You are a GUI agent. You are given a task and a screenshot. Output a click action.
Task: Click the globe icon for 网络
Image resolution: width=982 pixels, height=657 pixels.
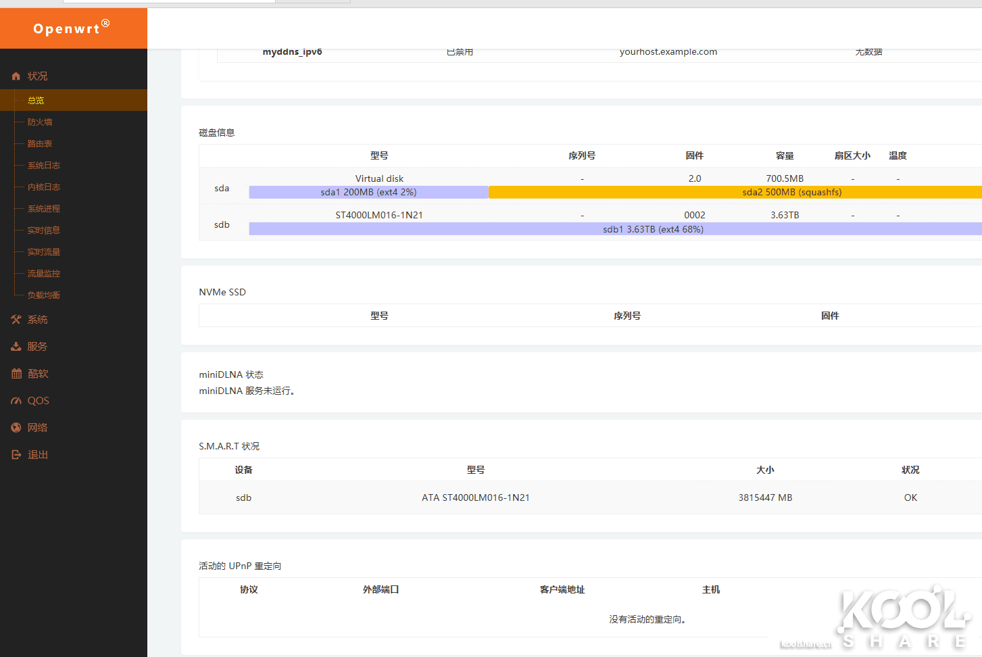pyautogui.click(x=16, y=428)
